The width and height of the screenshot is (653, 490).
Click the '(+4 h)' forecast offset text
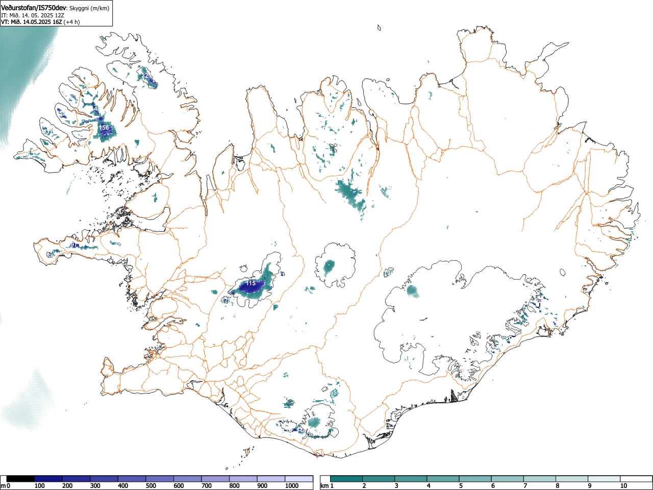coord(71,22)
